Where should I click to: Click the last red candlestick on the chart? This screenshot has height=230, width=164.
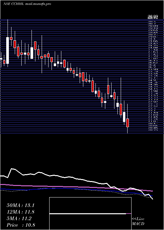[128, 123]
